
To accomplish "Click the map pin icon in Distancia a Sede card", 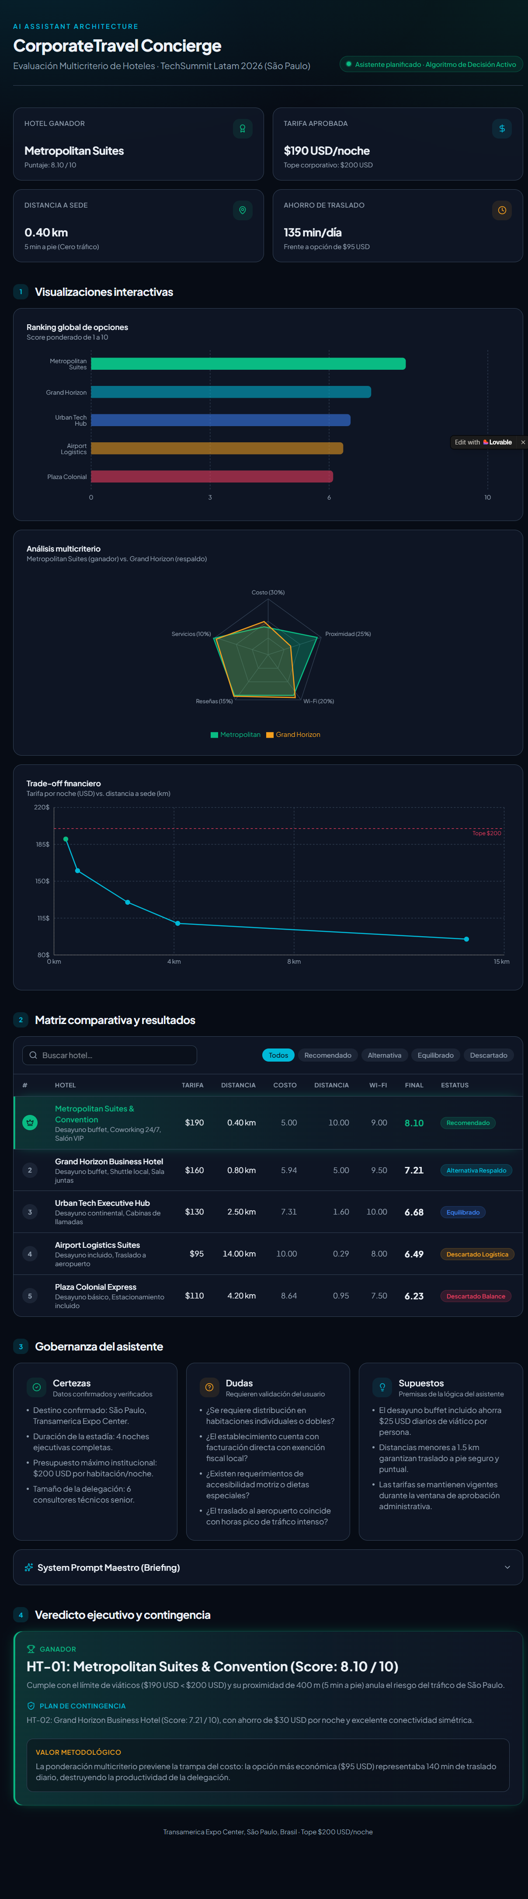I will [243, 210].
